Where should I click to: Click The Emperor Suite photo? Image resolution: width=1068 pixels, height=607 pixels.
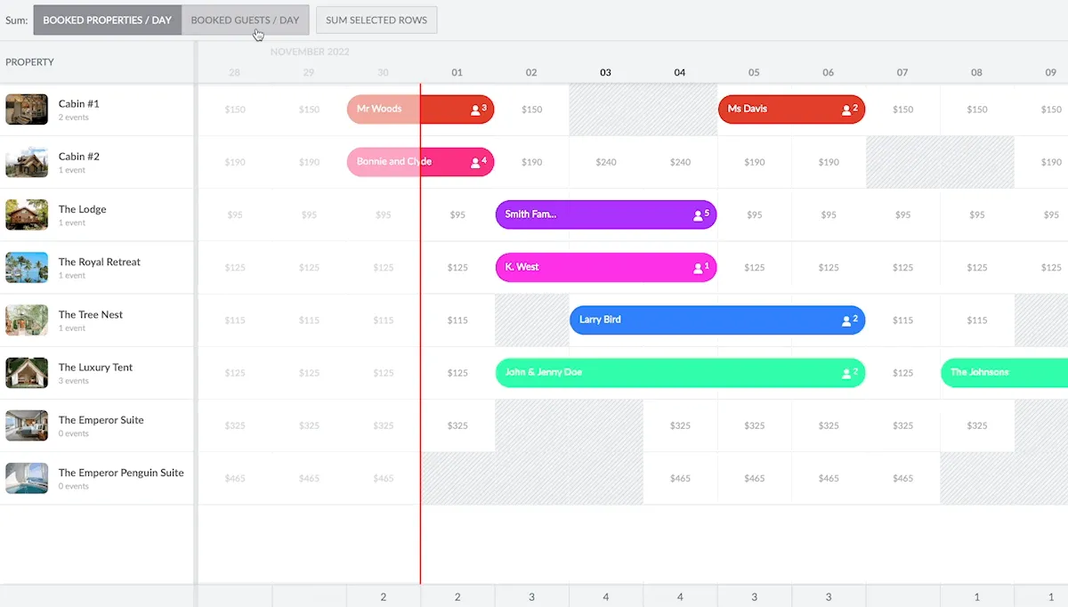point(27,425)
